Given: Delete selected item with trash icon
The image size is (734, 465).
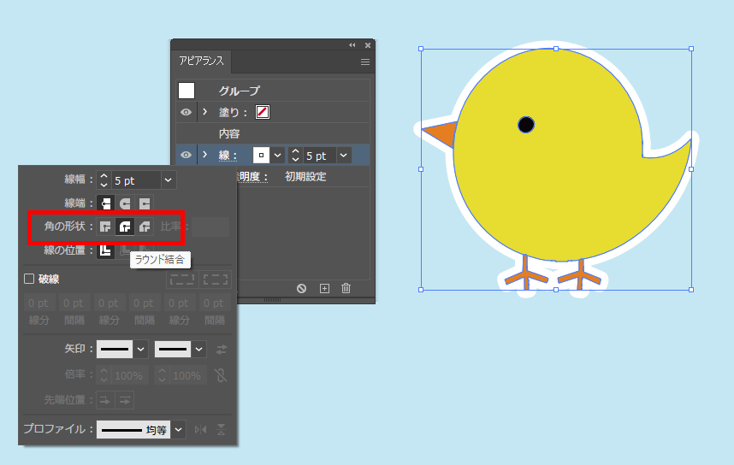Looking at the screenshot, I should (346, 288).
